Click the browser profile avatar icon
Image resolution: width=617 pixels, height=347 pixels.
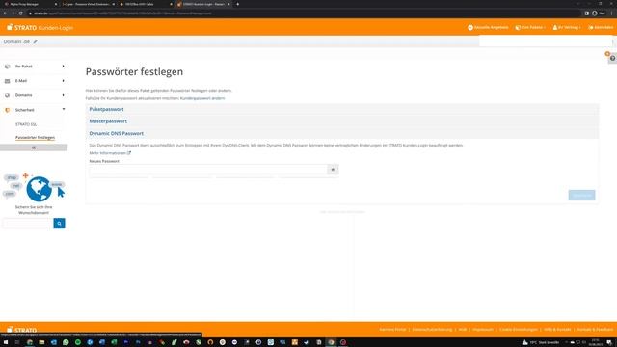pyautogui.click(x=594, y=13)
